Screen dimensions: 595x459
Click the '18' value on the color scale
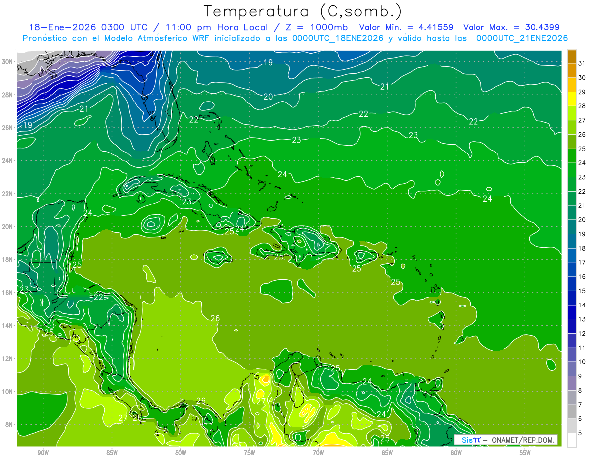pos(582,248)
